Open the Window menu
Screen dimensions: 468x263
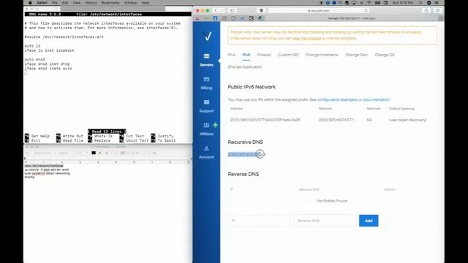(x=130, y=3)
